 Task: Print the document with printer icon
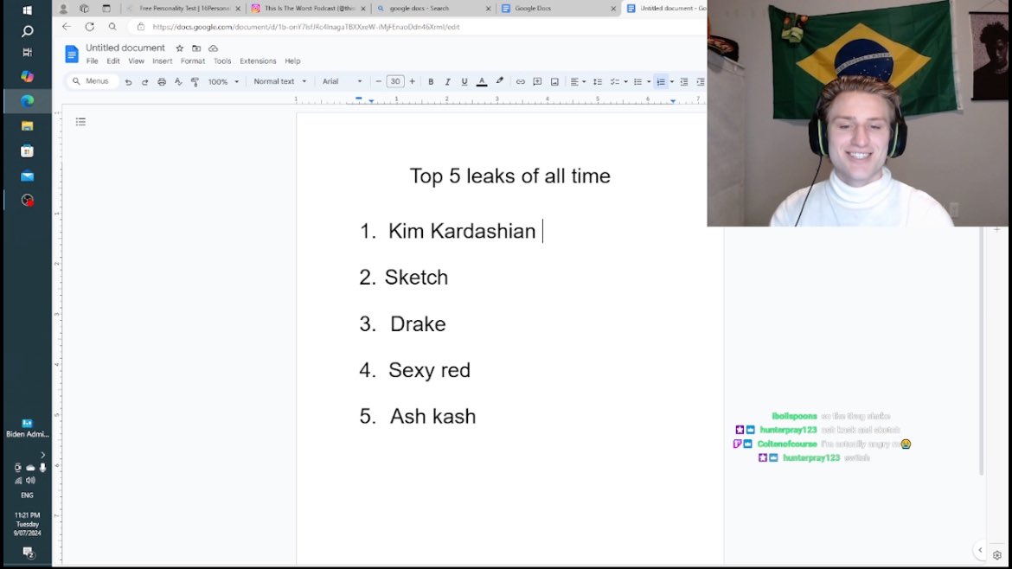162,82
